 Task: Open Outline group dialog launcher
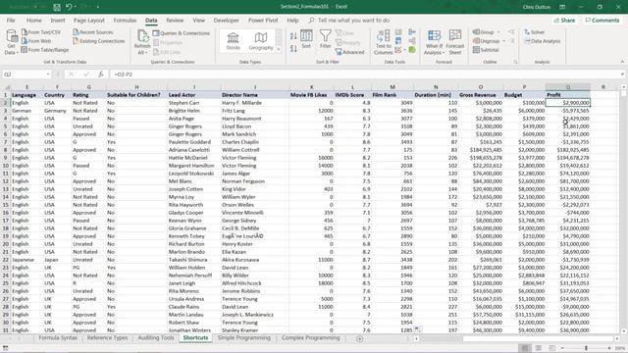pyautogui.click(x=515, y=62)
